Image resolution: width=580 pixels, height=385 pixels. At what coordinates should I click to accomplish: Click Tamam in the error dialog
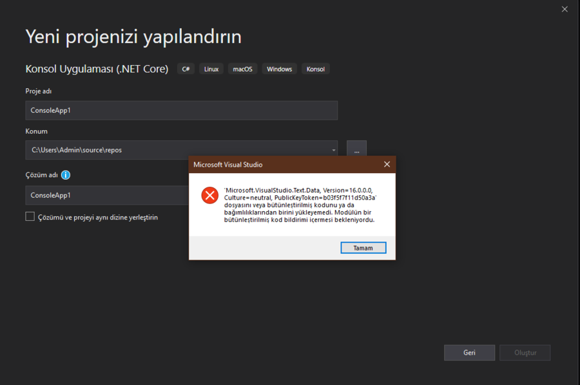tap(363, 248)
